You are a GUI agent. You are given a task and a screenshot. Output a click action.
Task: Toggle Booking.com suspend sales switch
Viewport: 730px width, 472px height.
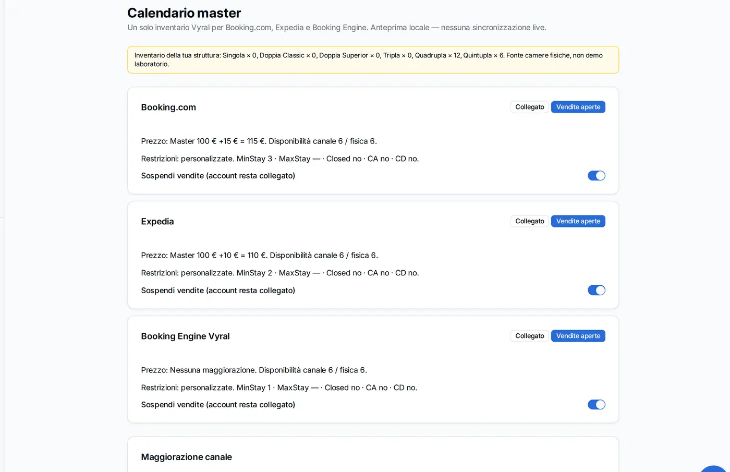(597, 176)
